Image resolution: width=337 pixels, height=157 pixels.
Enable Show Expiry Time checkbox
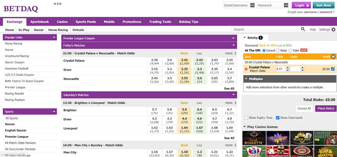click(246, 118)
